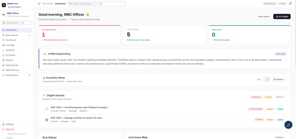Click the clock time pill in top bar
This screenshot has height=139, width=296.
click(270, 4)
